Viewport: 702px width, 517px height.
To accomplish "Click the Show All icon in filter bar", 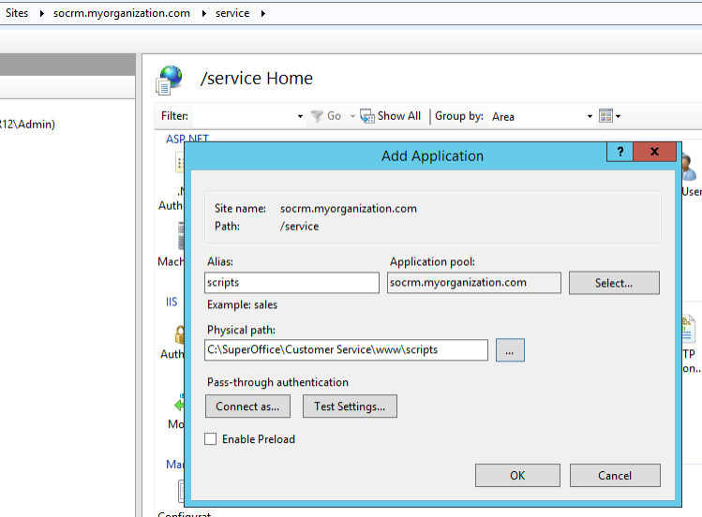I will tap(367, 116).
